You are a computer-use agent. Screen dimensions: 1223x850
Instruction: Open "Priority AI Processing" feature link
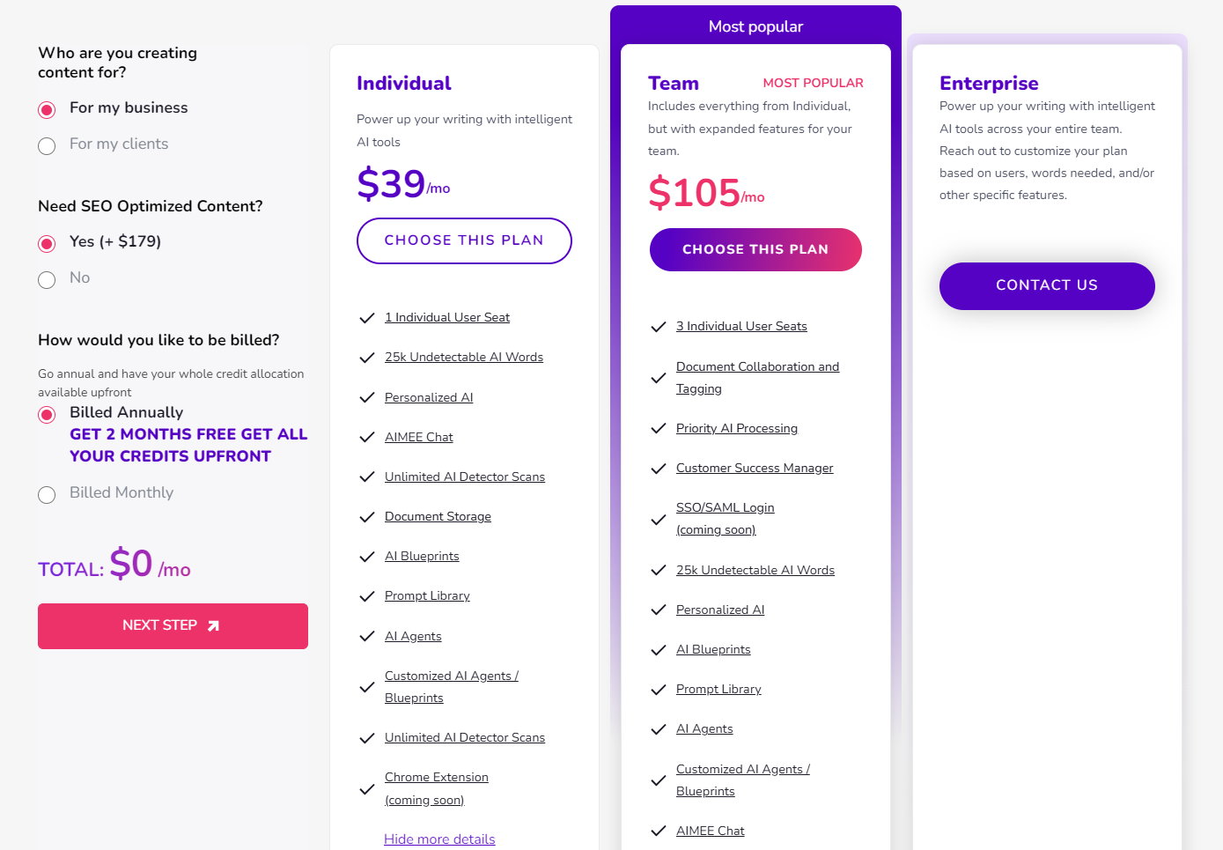click(x=736, y=428)
